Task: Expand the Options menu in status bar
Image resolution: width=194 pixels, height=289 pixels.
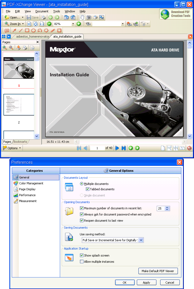Action: click(12, 148)
